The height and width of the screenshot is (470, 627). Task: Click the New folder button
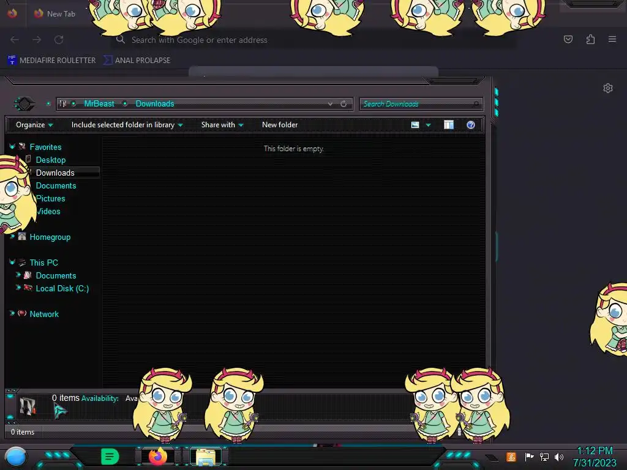pos(280,125)
